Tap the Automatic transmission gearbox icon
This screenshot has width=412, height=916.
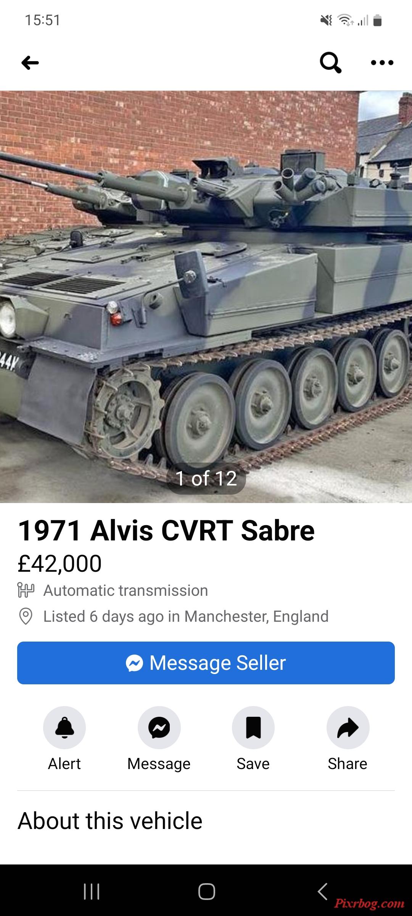coord(26,590)
